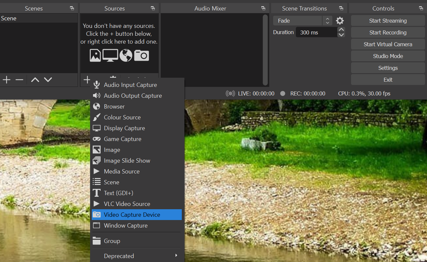Screen dimensions: 427x262
Task: Choose Display Capture source option
Action: click(124, 128)
